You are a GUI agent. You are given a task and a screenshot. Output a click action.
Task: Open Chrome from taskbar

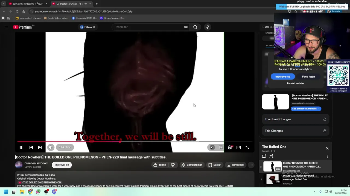(x=30, y=192)
